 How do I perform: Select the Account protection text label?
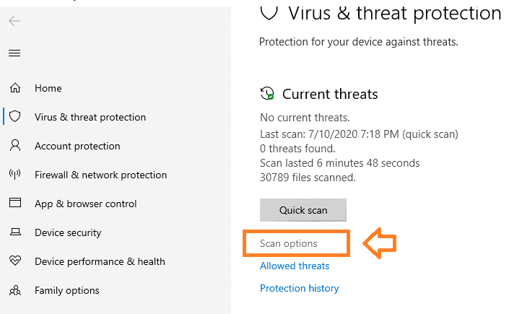click(x=77, y=146)
